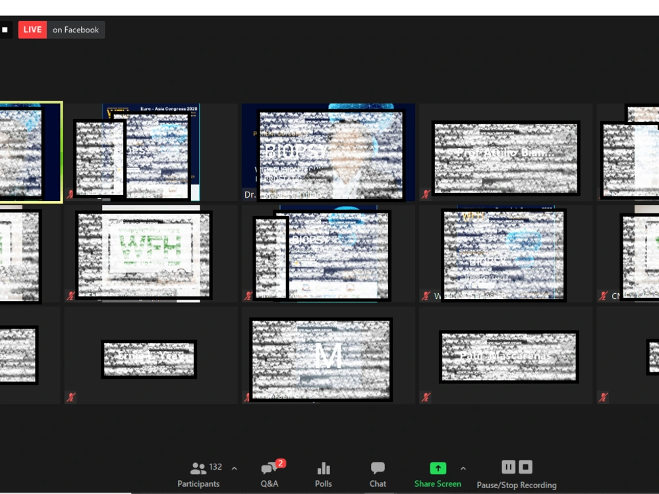Select the WFH logo video tile

pyautogui.click(x=144, y=255)
